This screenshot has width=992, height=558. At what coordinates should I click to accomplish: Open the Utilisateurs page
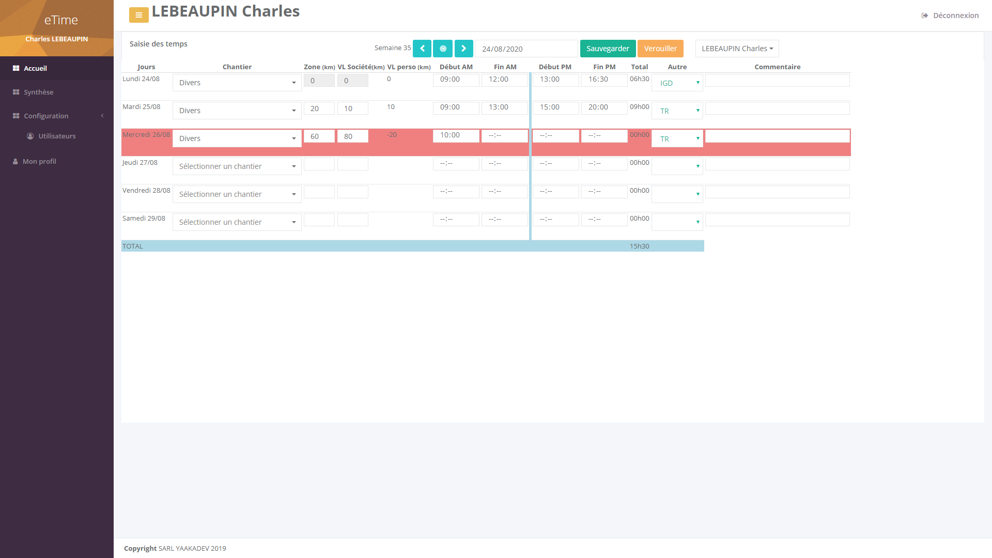(57, 136)
